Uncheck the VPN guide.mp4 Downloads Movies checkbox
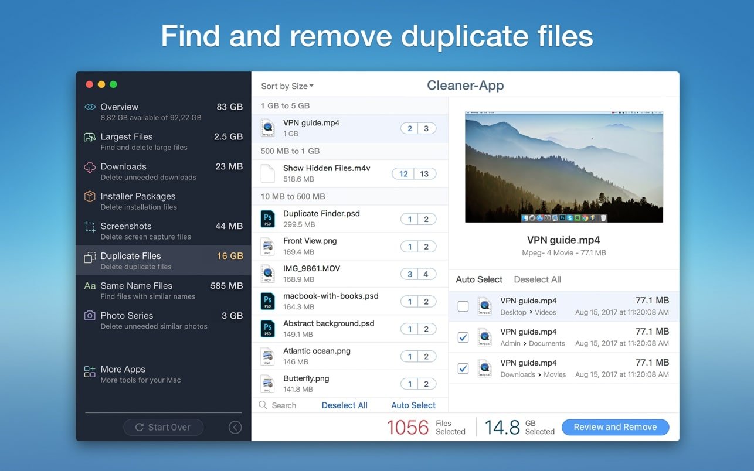This screenshot has width=754, height=471. pos(463,368)
